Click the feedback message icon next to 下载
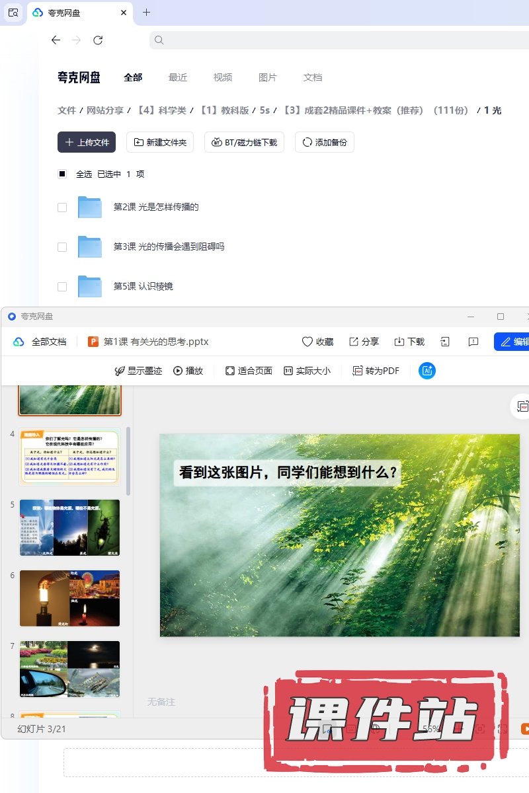This screenshot has height=793, width=529. pos(473,342)
